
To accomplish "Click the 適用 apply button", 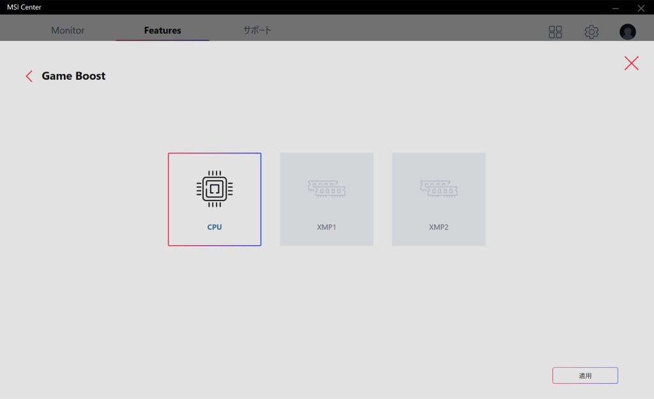I will pyautogui.click(x=585, y=375).
